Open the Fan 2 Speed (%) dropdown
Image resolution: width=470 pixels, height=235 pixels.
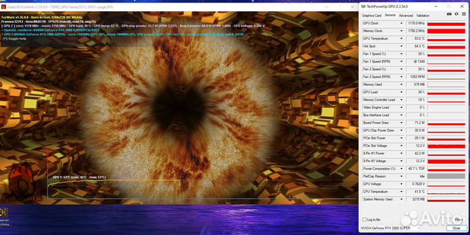pyautogui.click(x=401, y=69)
